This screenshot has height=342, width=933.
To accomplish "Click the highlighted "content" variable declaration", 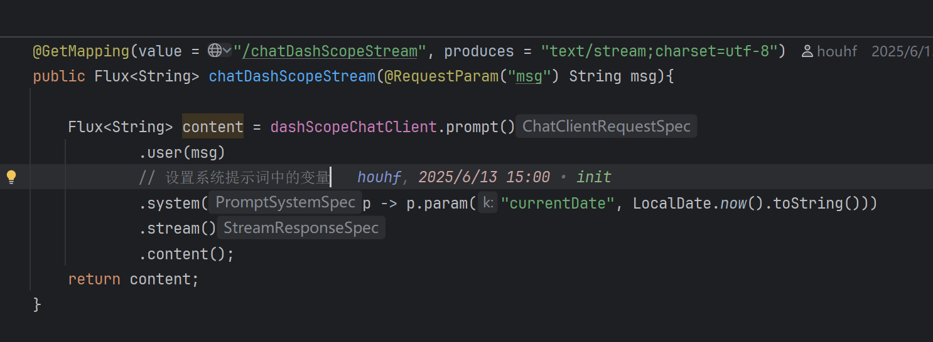I will coord(212,127).
